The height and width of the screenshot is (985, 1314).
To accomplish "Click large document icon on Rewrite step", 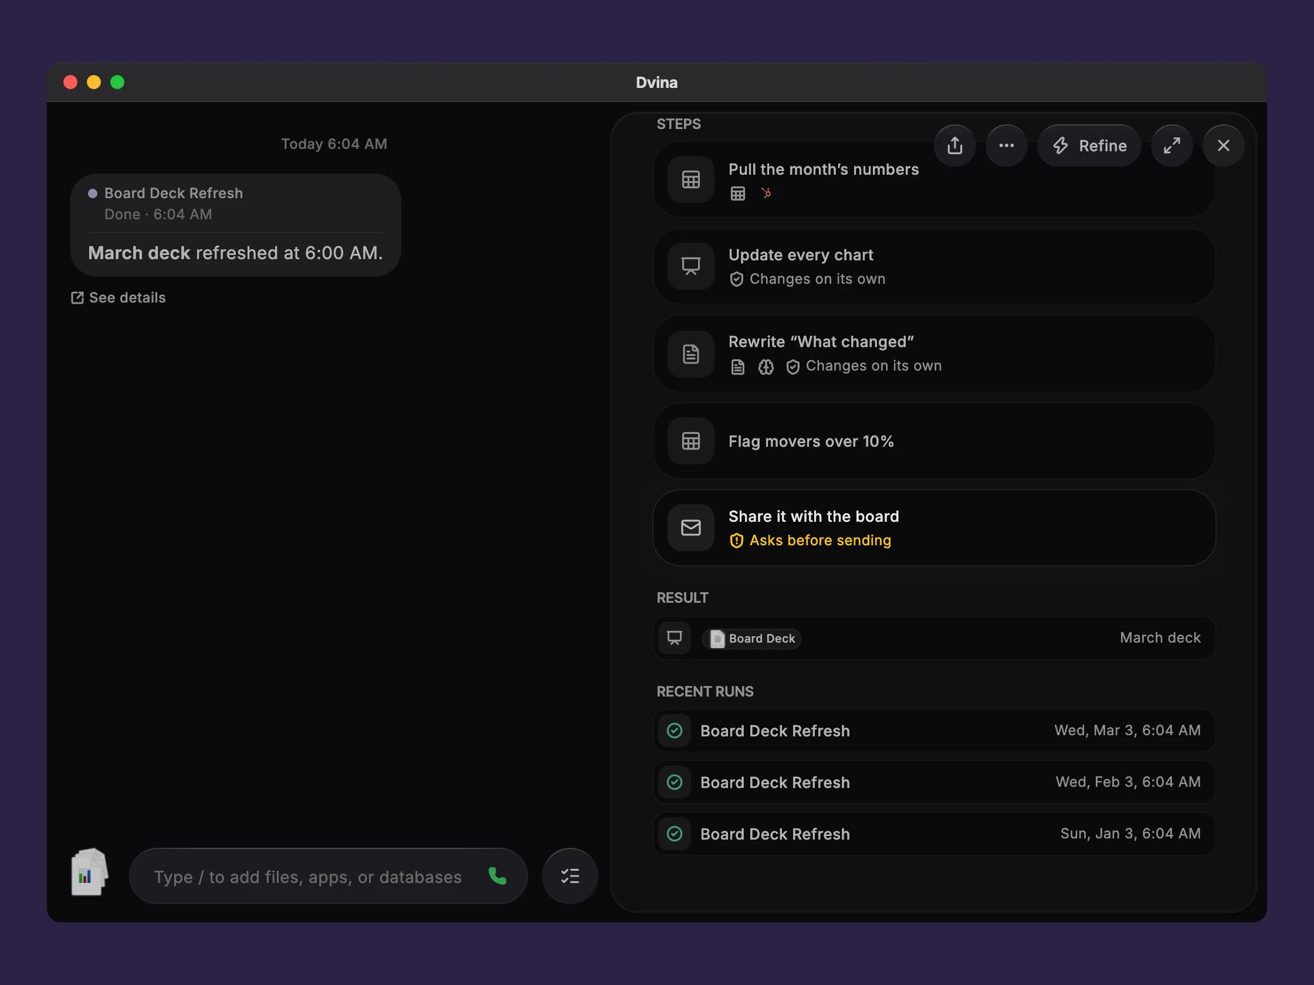I will tap(690, 354).
